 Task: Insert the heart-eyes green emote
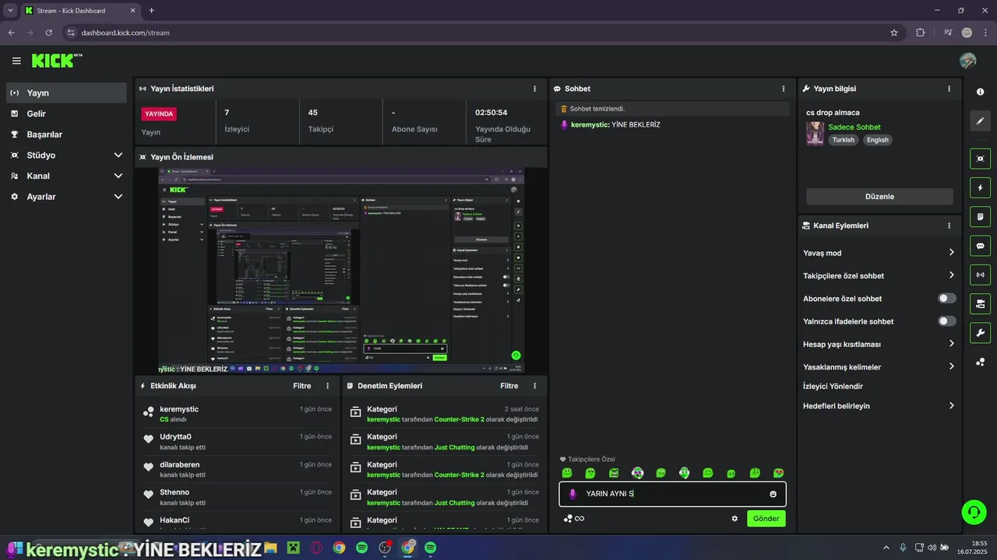(778, 473)
